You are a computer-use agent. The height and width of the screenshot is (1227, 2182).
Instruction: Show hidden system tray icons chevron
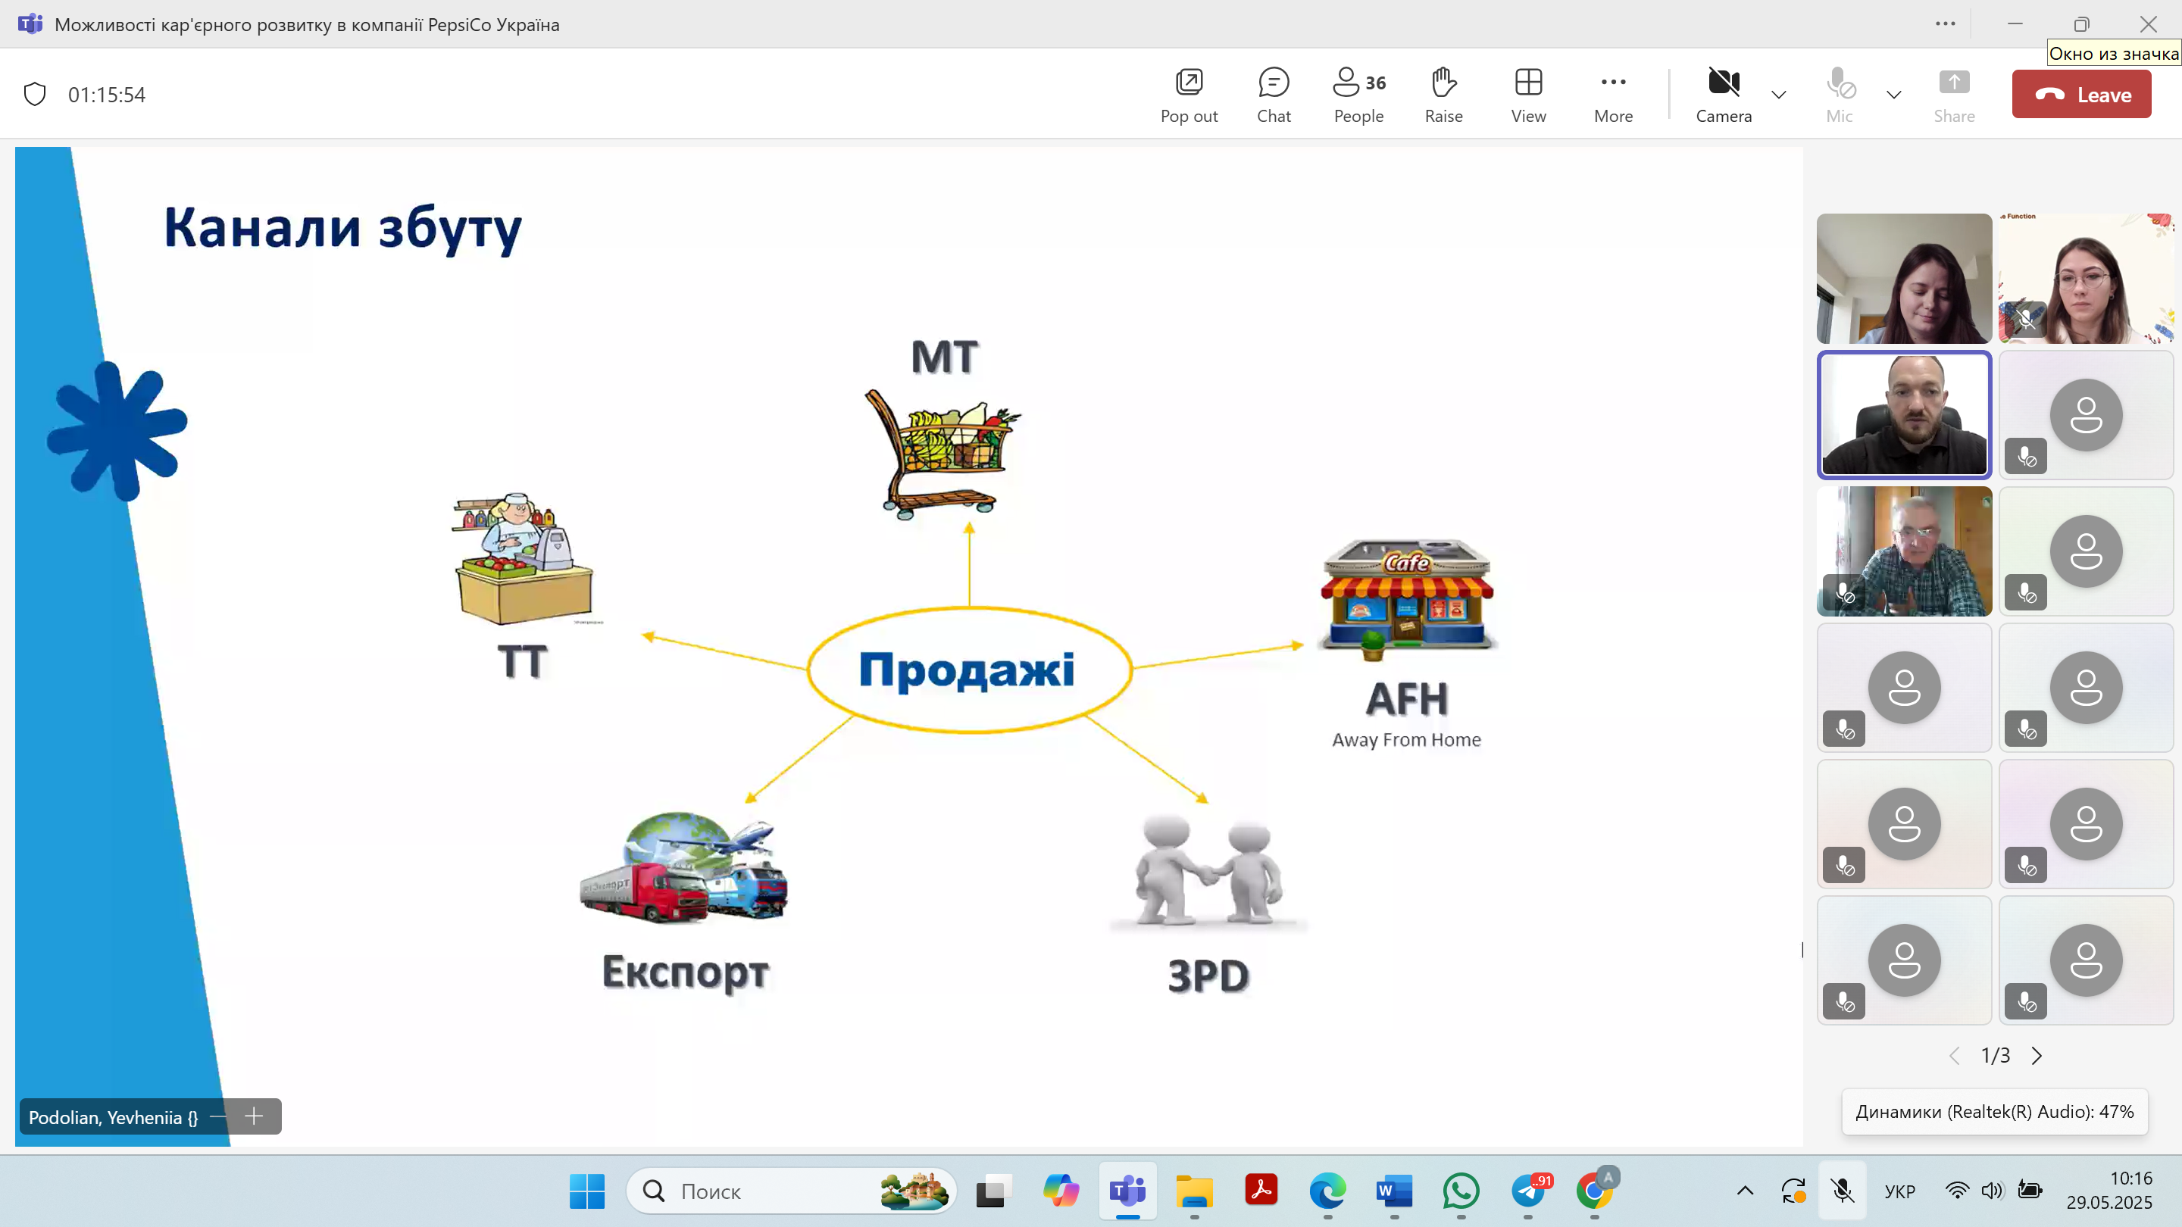pos(1745,1191)
